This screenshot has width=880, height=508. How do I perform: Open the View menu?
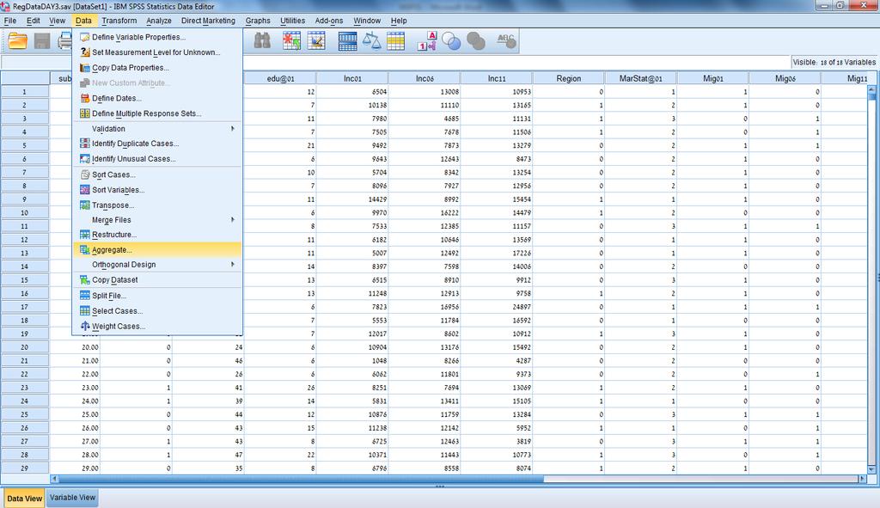pos(58,21)
